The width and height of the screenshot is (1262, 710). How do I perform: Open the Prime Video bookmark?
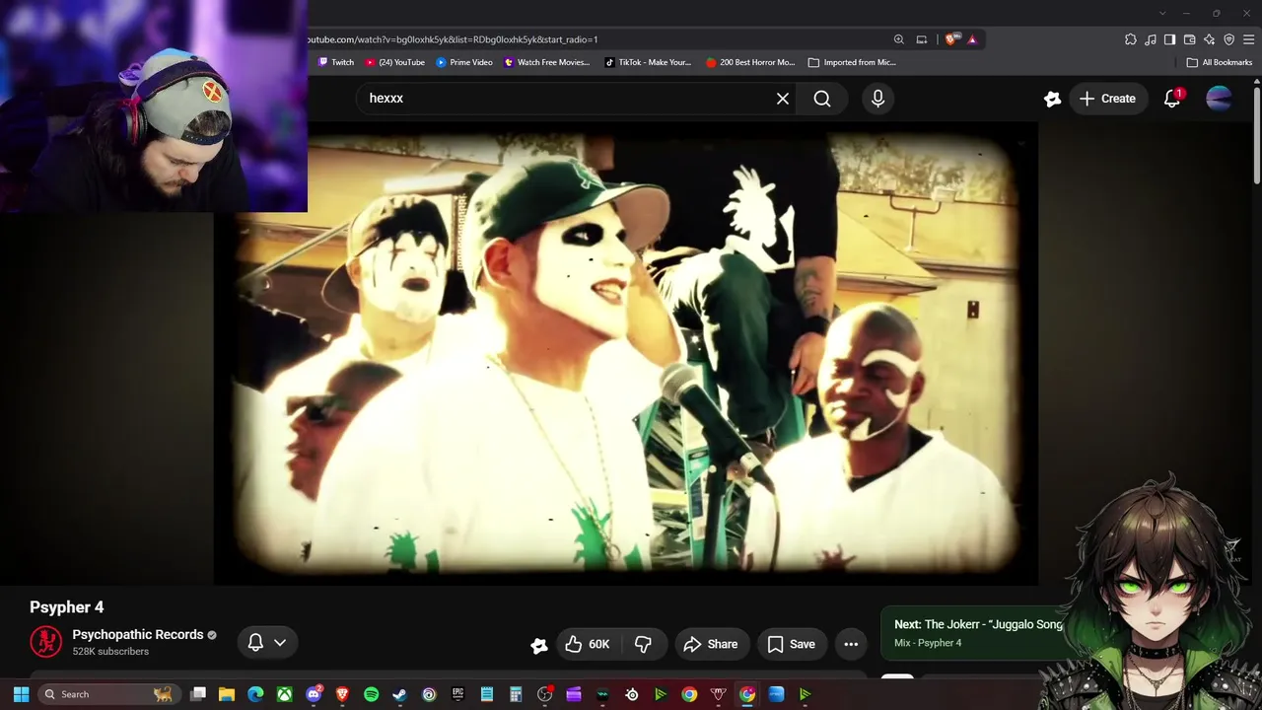[x=464, y=62]
